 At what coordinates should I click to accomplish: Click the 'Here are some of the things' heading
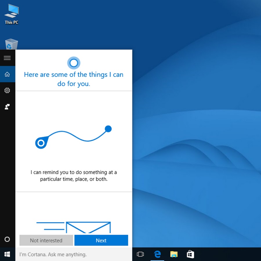tap(74, 79)
